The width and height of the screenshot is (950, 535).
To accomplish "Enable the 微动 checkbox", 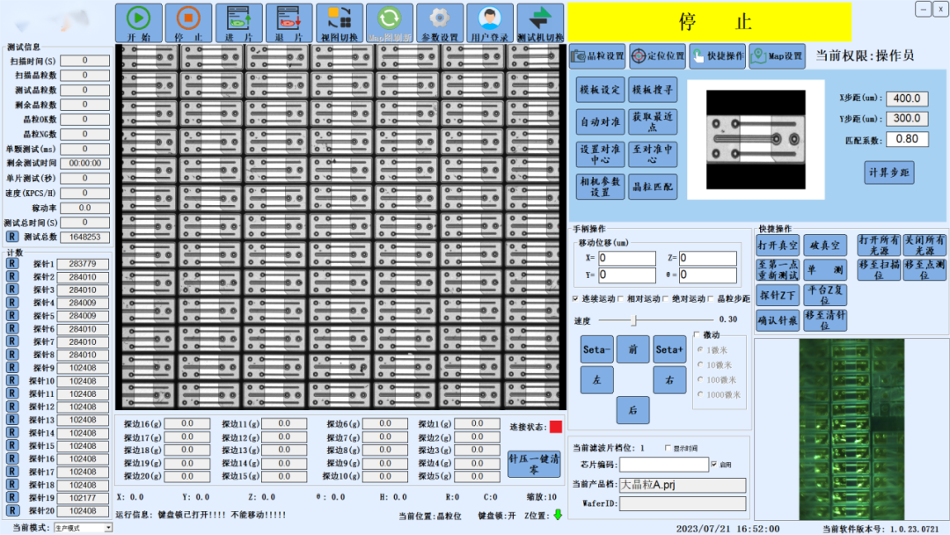I will pos(697,334).
